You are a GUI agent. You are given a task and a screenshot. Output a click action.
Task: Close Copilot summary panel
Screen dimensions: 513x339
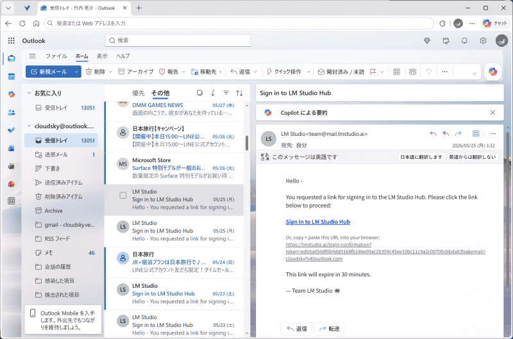point(492,112)
